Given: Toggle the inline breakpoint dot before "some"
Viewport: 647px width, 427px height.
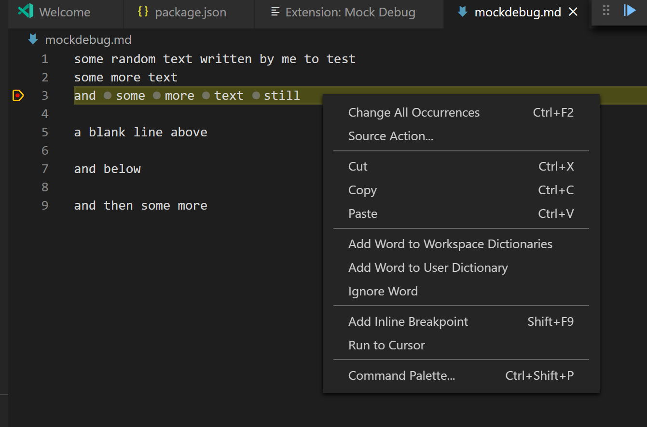Looking at the screenshot, I should [107, 95].
